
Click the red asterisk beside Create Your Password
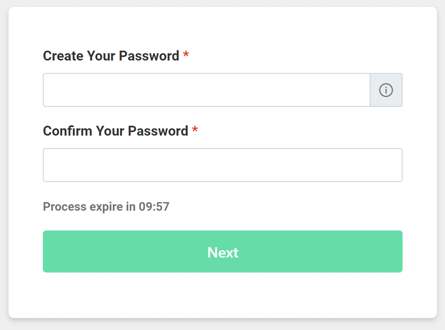tap(186, 55)
